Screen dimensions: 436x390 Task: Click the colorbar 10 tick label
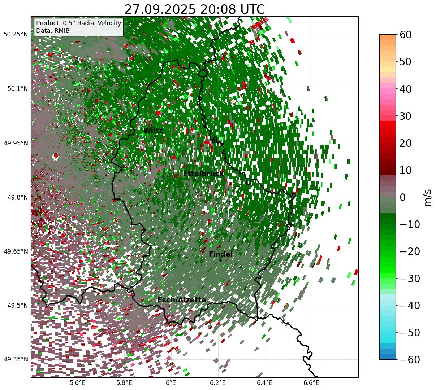tap(406, 170)
